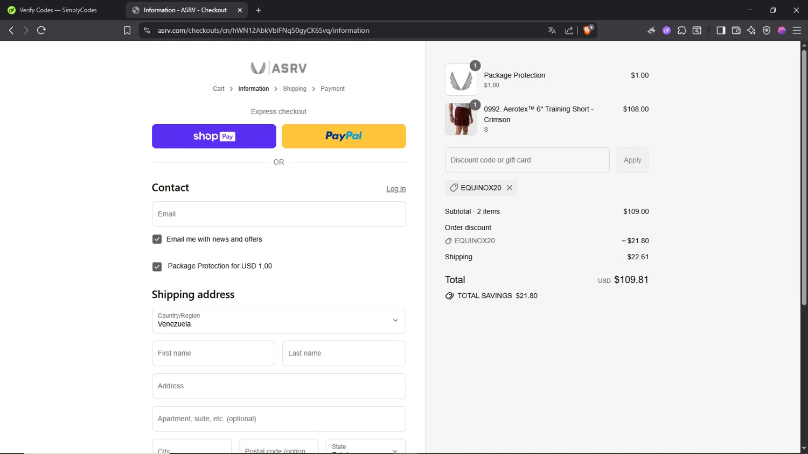Apply the discount code button
This screenshot has width=808, height=454.
[x=632, y=160]
